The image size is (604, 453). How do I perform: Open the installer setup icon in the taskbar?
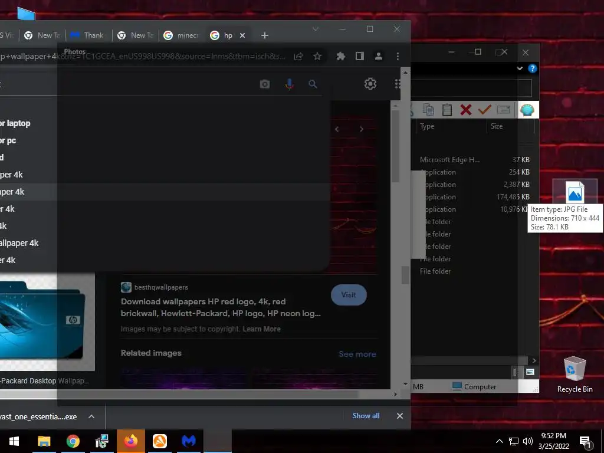(101, 441)
